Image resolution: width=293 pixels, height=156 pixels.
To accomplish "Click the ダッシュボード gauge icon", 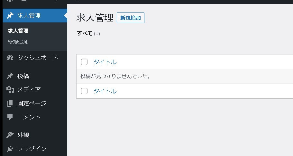I will coord(10,58).
